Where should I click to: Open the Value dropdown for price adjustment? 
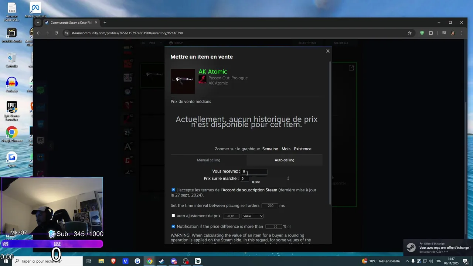[x=253, y=216]
